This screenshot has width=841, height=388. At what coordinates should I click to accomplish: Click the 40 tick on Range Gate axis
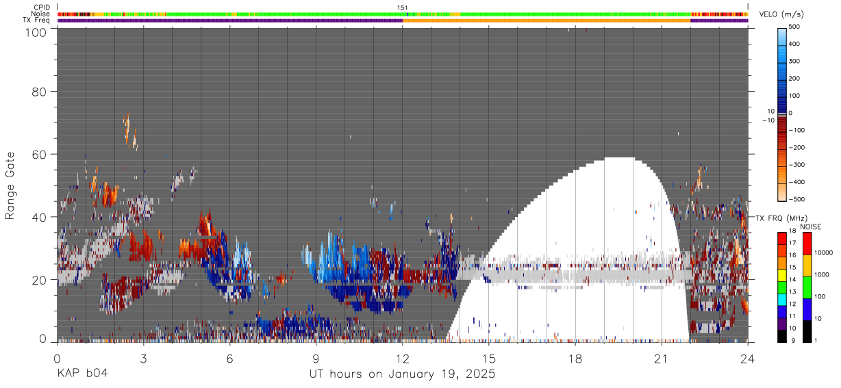(38, 217)
